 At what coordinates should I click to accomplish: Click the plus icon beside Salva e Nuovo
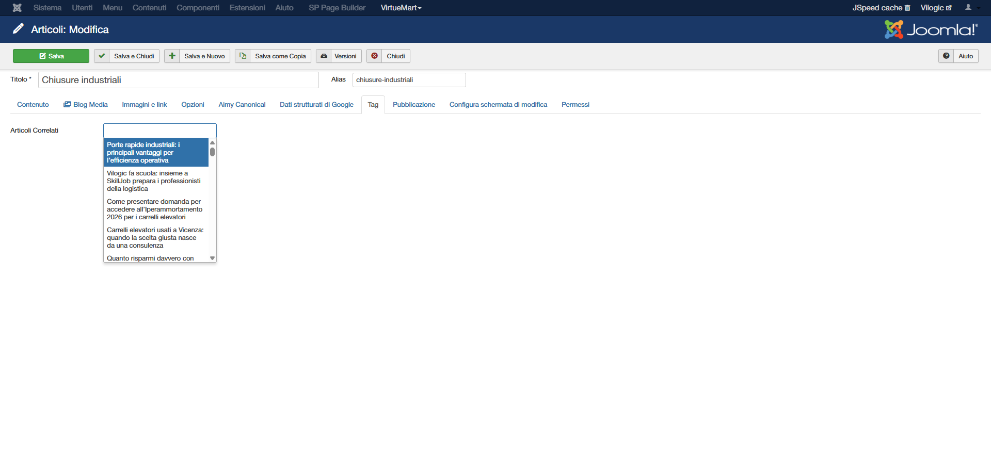click(172, 56)
